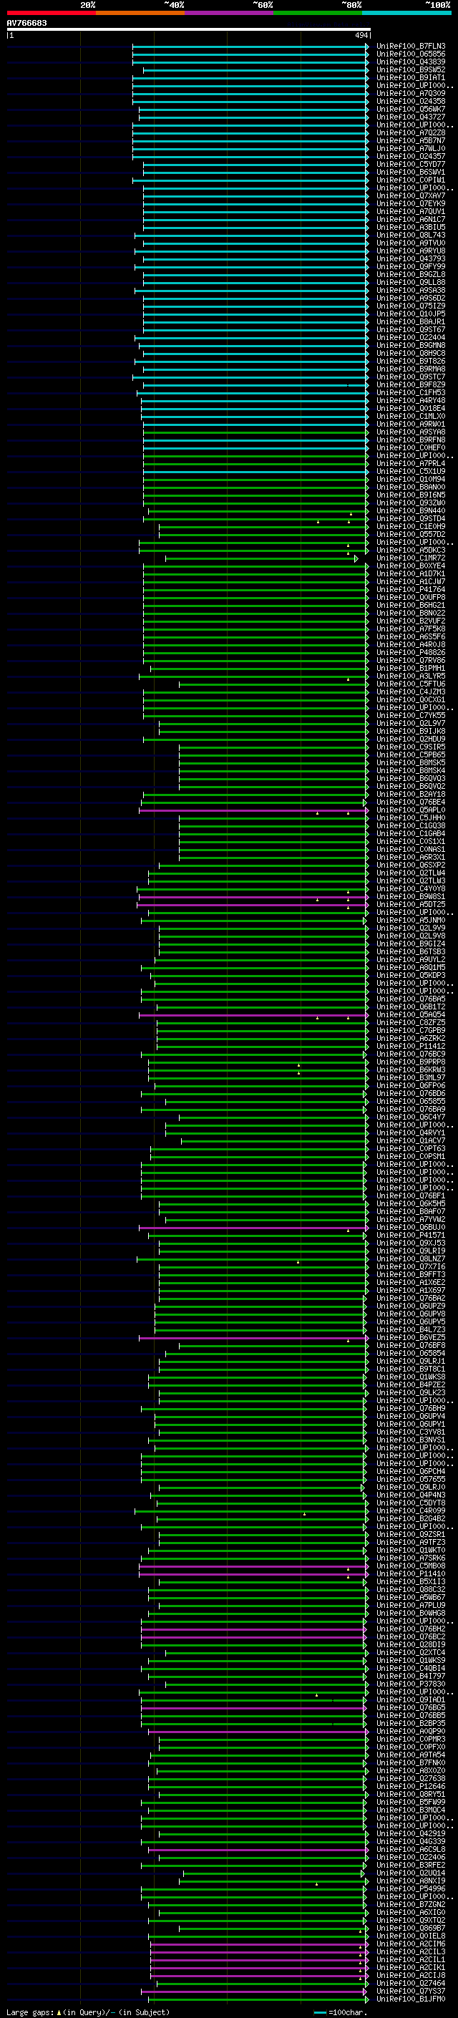Select hit label UniRef100_B9N440
The height and width of the screenshot is (2018, 458).
[x=410, y=511]
